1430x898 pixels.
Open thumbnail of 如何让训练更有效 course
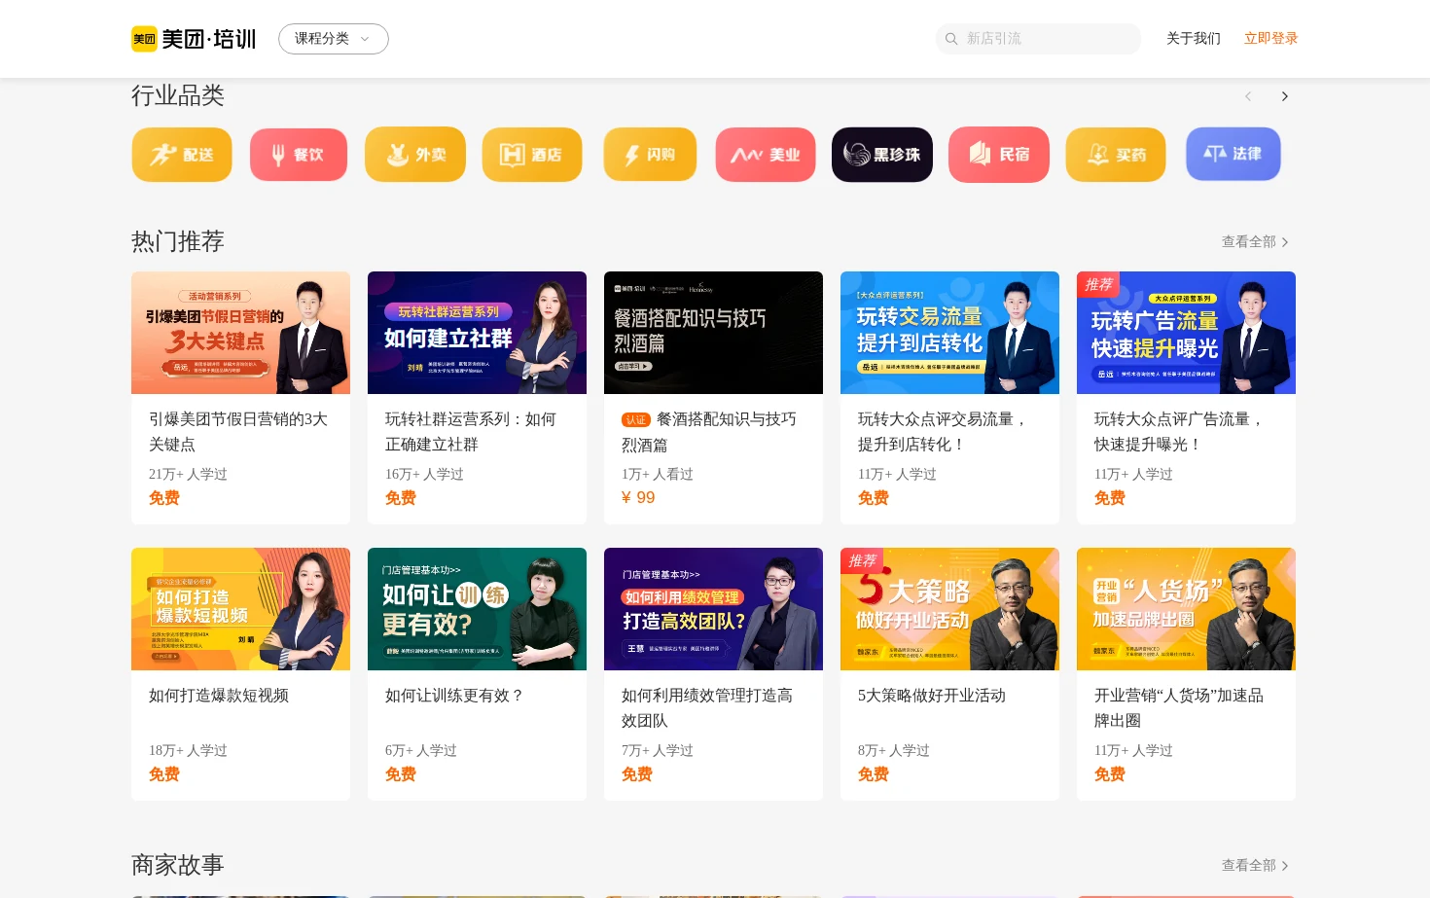point(477,609)
